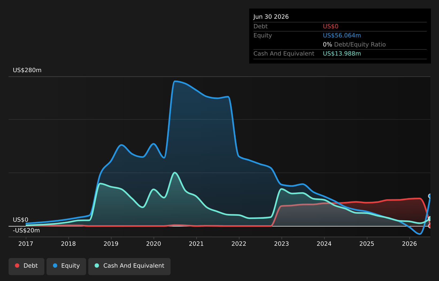
Task: Click the 2025 x-axis label
Action: coord(367,244)
